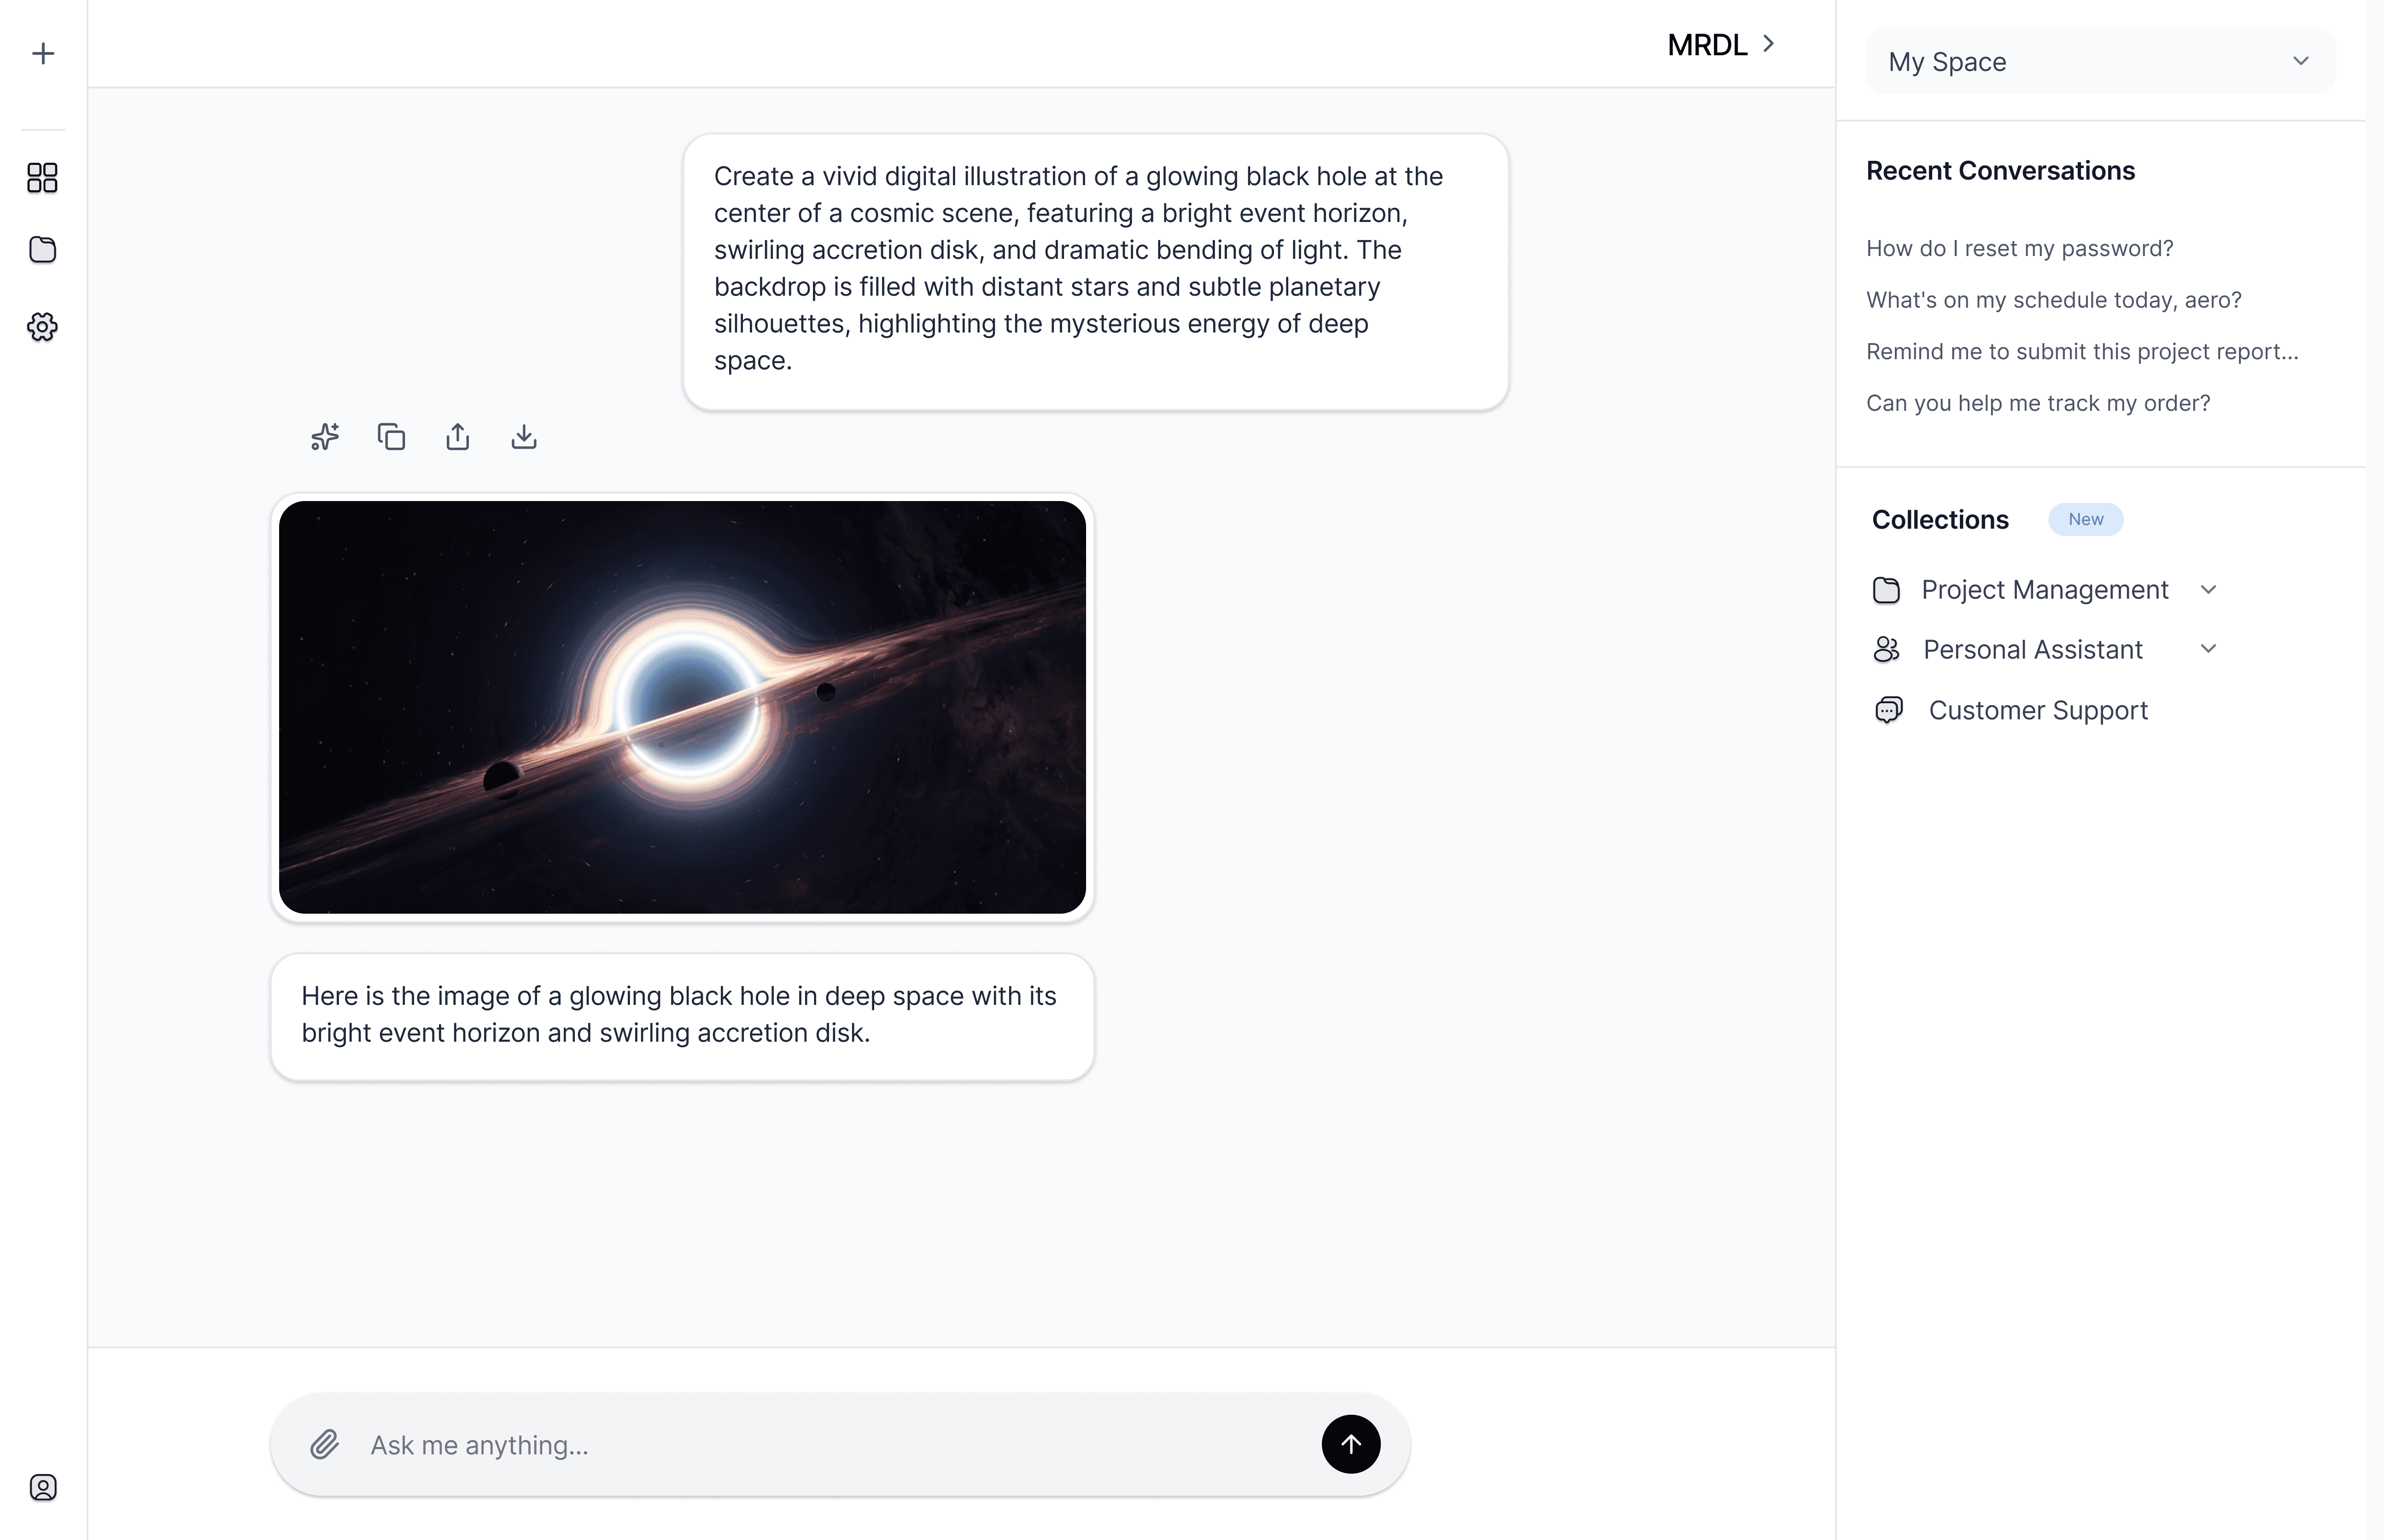The width and height of the screenshot is (2384, 1540).
Task: Attach a file using the paperclip icon
Action: click(324, 1444)
